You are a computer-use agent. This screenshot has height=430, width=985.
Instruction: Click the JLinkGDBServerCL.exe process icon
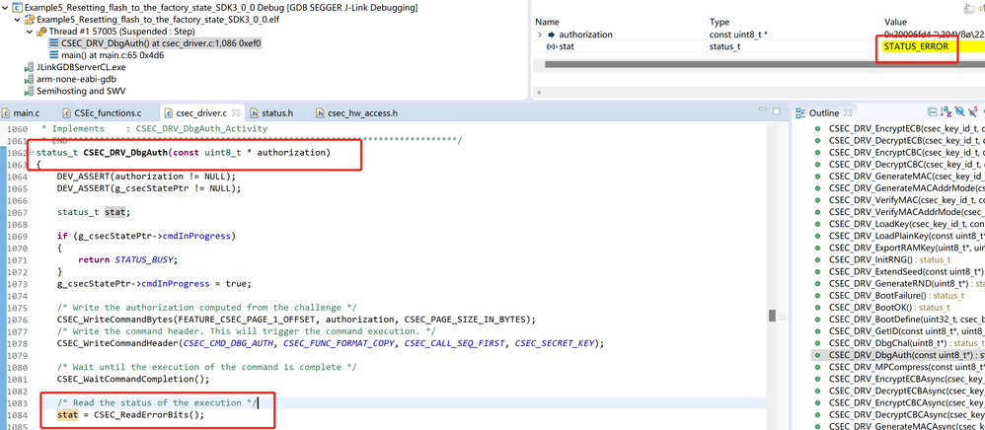tap(29, 67)
